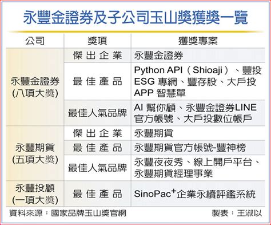
Task: Click the 永豐投顧 (一項大獎) company cell
Action: click(x=35, y=194)
